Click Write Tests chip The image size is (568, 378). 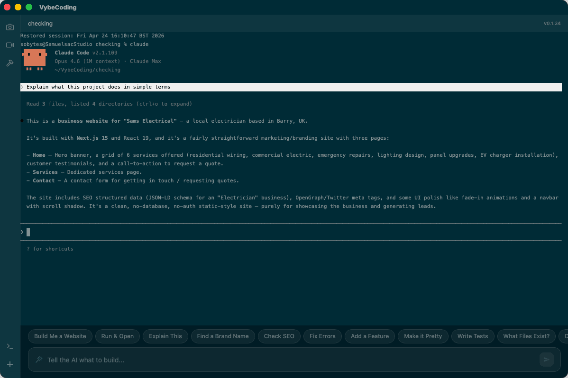point(473,336)
